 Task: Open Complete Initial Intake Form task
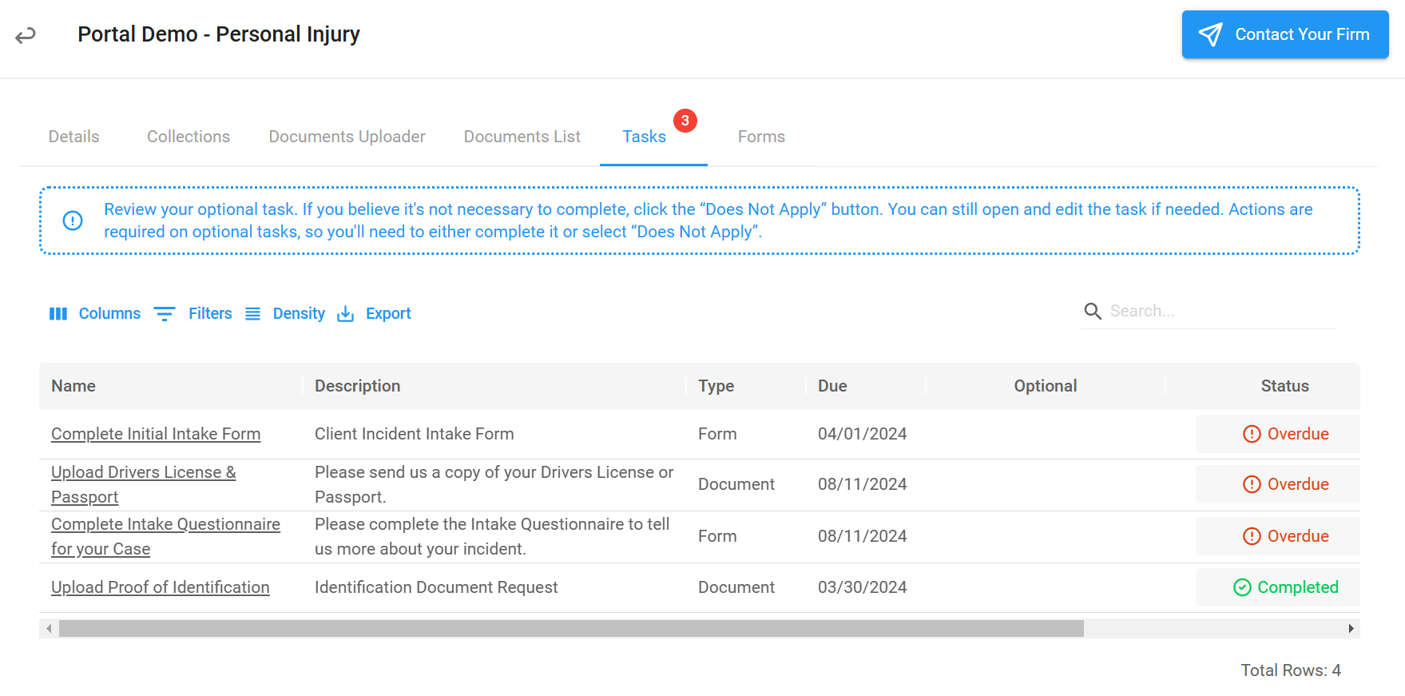156,434
